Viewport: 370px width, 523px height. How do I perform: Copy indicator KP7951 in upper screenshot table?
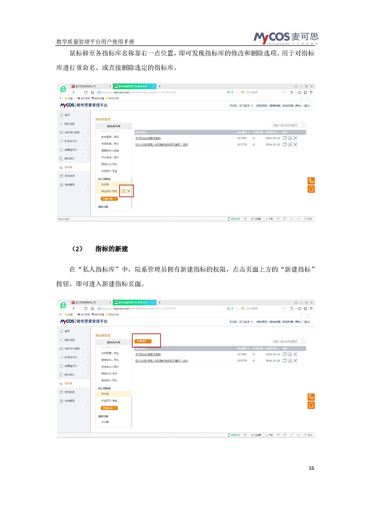click(x=285, y=138)
